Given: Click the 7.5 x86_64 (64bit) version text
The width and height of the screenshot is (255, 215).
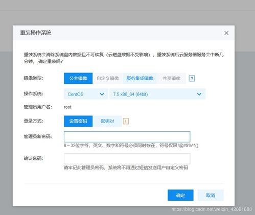Looking at the screenshot, I should [130, 94].
